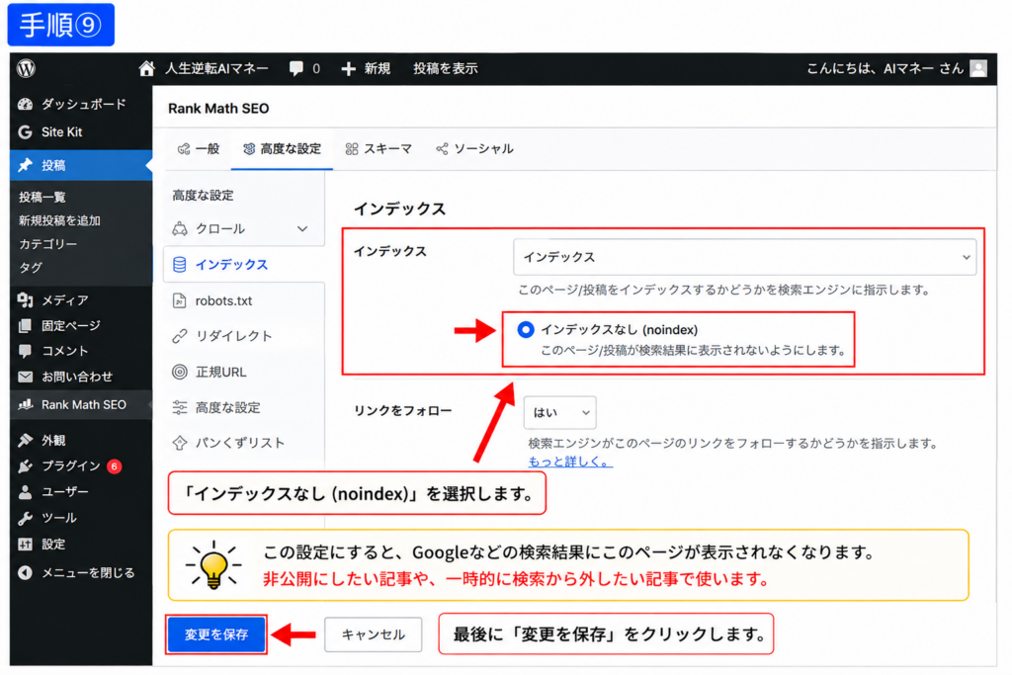Click the home icon for 人生逆転AIマネー
Screen dimensions: 1012x675
point(146,68)
